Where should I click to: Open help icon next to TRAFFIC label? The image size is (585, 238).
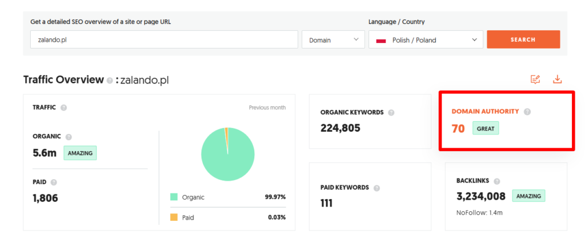tap(64, 108)
